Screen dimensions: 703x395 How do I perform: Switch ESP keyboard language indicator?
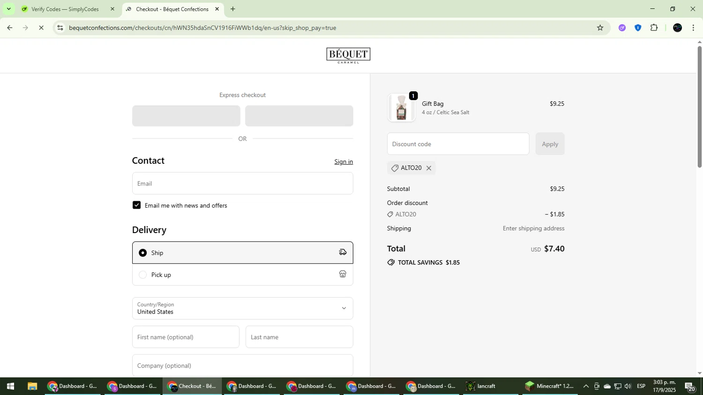coord(641,387)
